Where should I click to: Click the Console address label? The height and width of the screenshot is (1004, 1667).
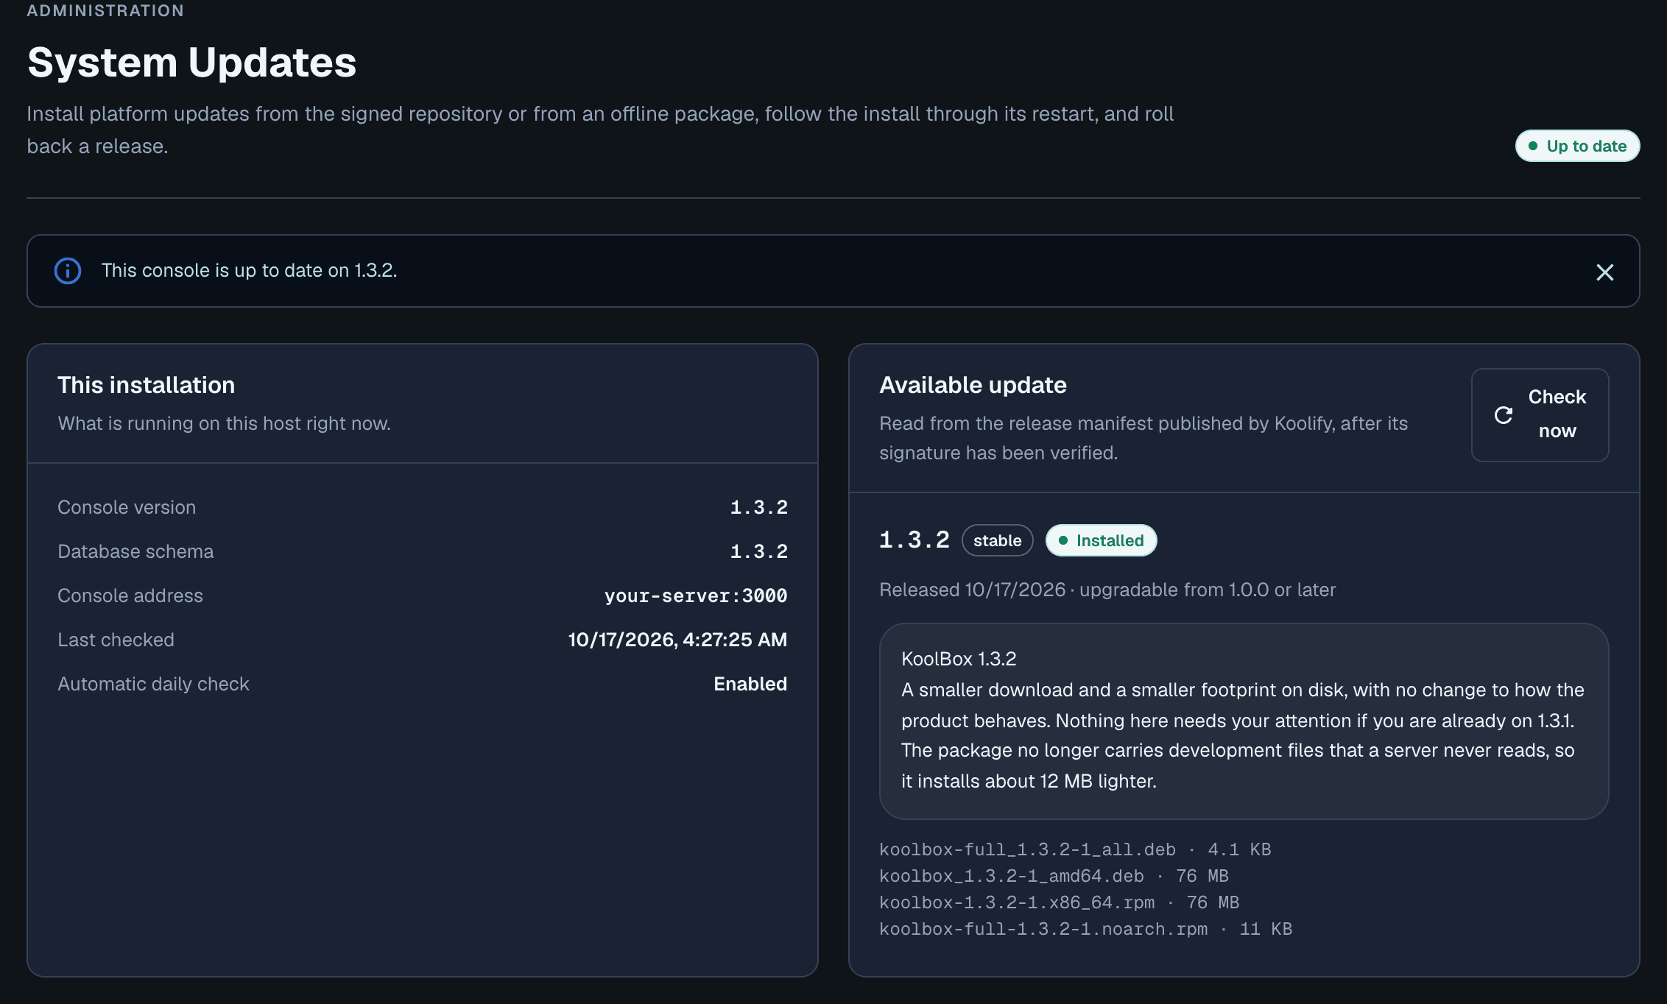click(130, 595)
